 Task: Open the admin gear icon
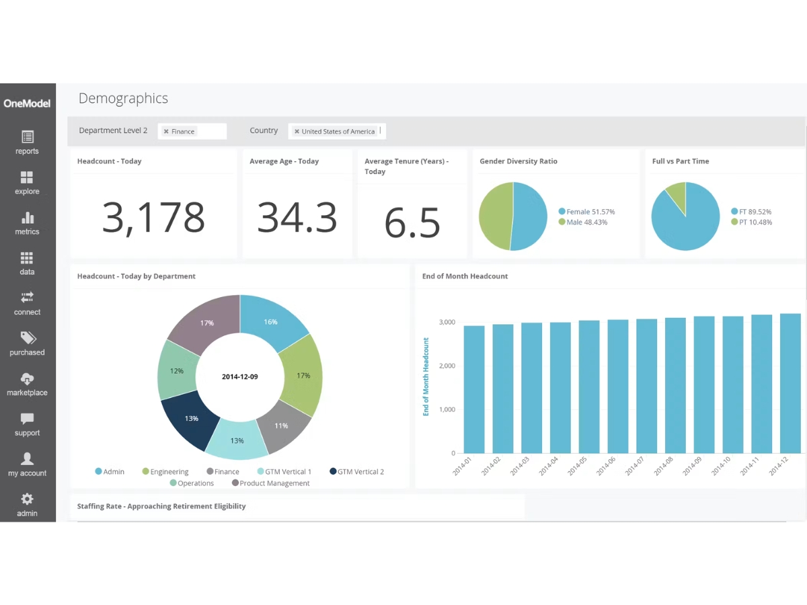[27, 499]
